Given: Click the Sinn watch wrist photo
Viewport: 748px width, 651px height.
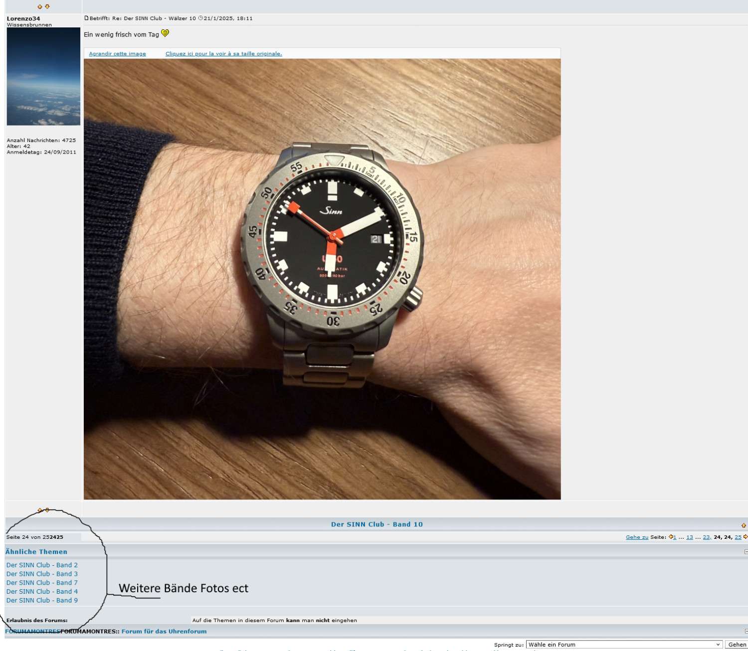Looking at the screenshot, I should coord(322,279).
